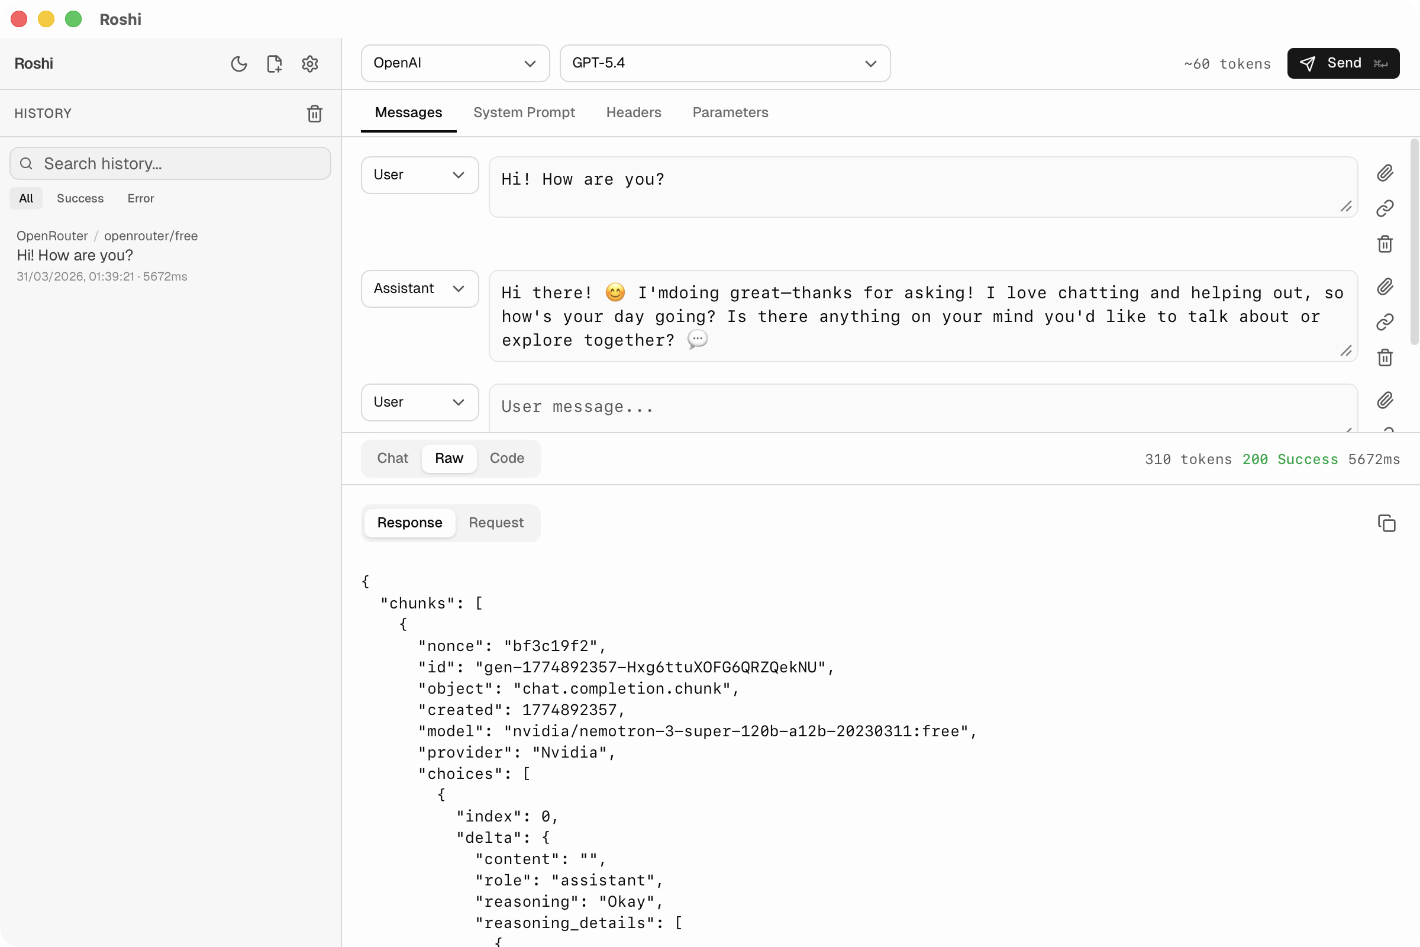Clear history with trash icon
This screenshot has height=947, width=1420.
point(315,114)
